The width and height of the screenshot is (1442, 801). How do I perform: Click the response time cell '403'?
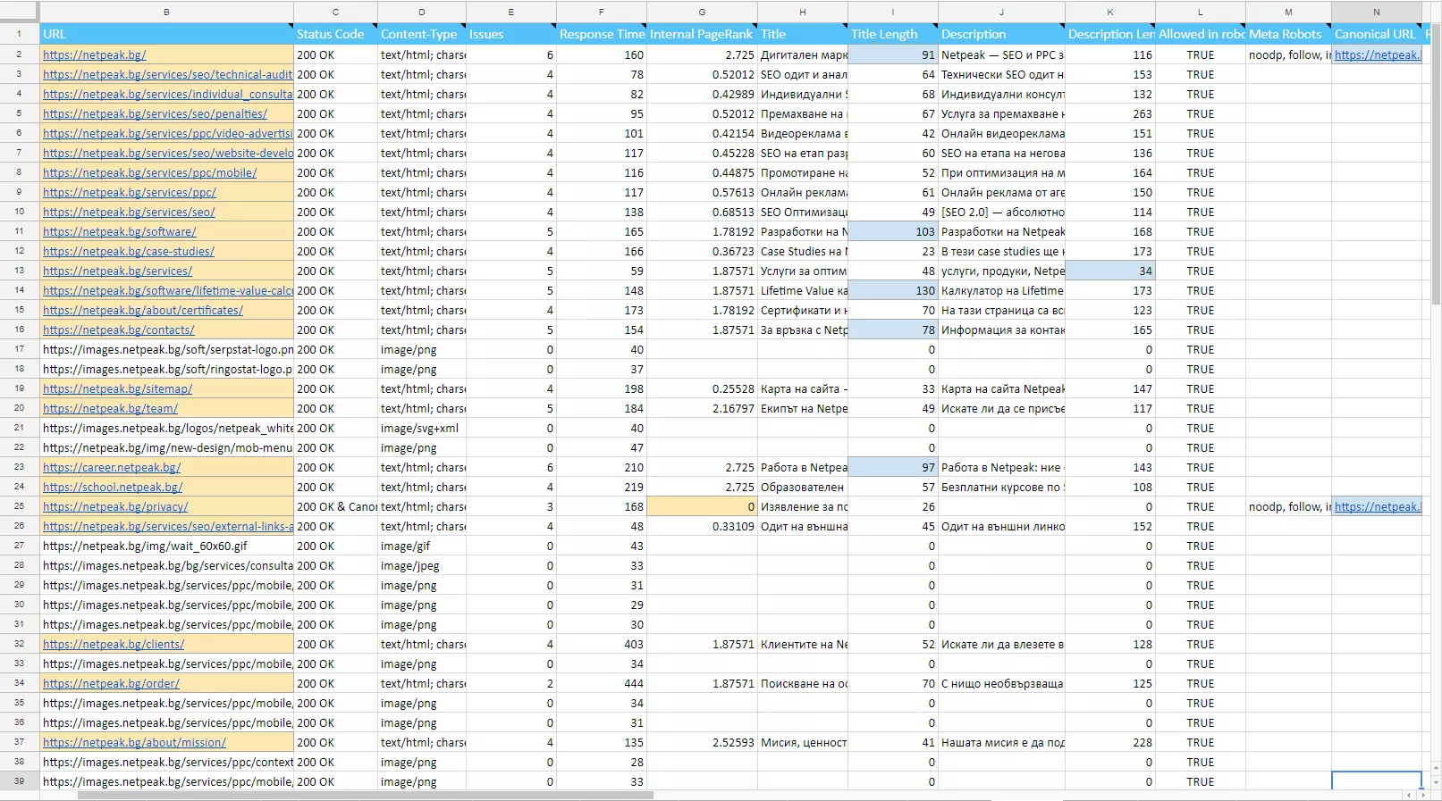coord(602,645)
